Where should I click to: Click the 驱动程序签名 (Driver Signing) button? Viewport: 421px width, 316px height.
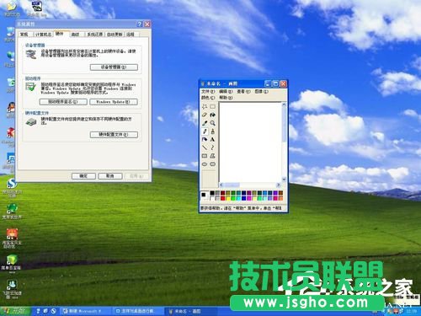click(x=63, y=102)
